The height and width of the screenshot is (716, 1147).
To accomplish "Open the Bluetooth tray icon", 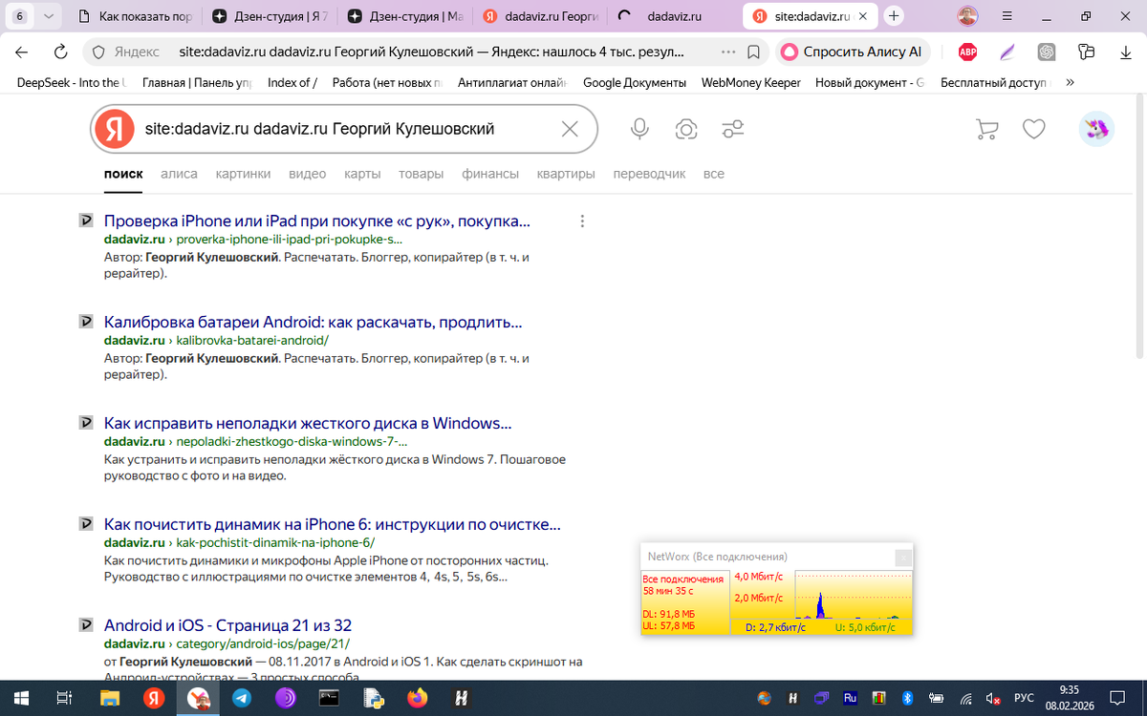I will (x=909, y=698).
